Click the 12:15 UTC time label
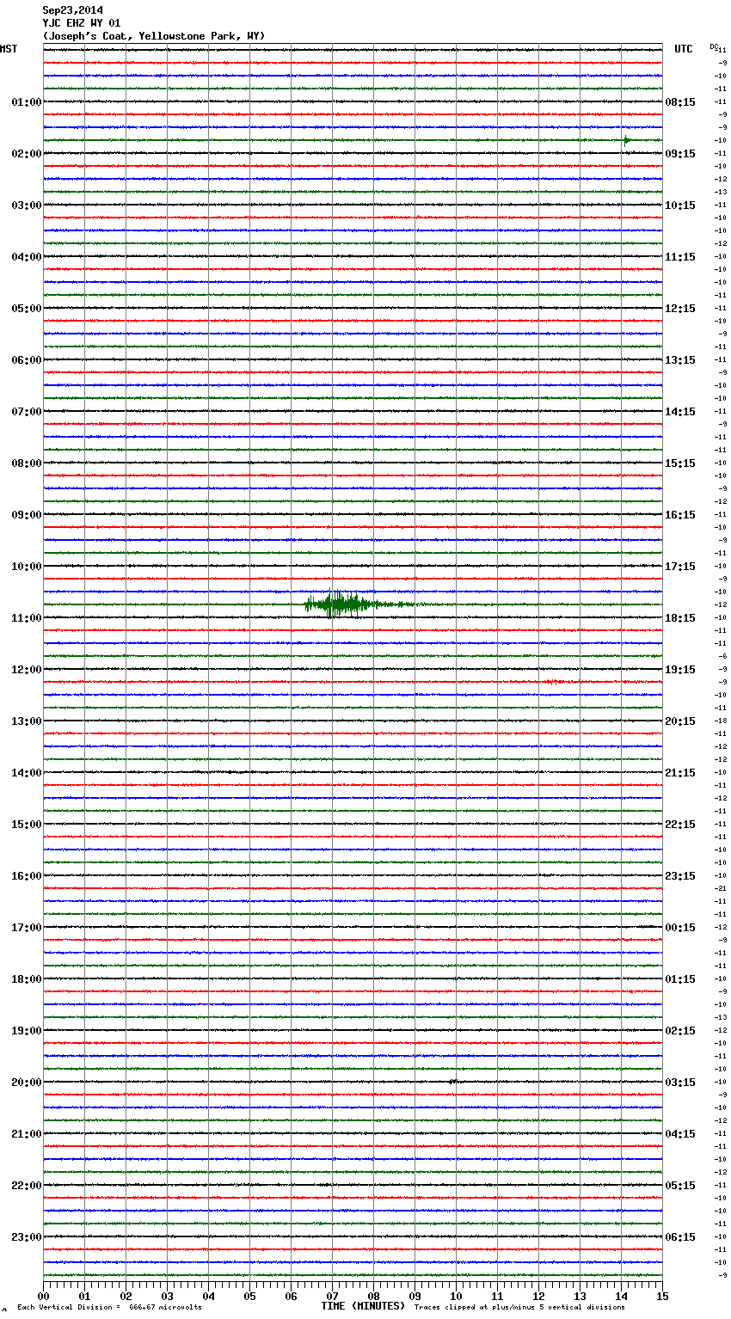The height and width of the screenshot is (1319, 731). point(680,309)
